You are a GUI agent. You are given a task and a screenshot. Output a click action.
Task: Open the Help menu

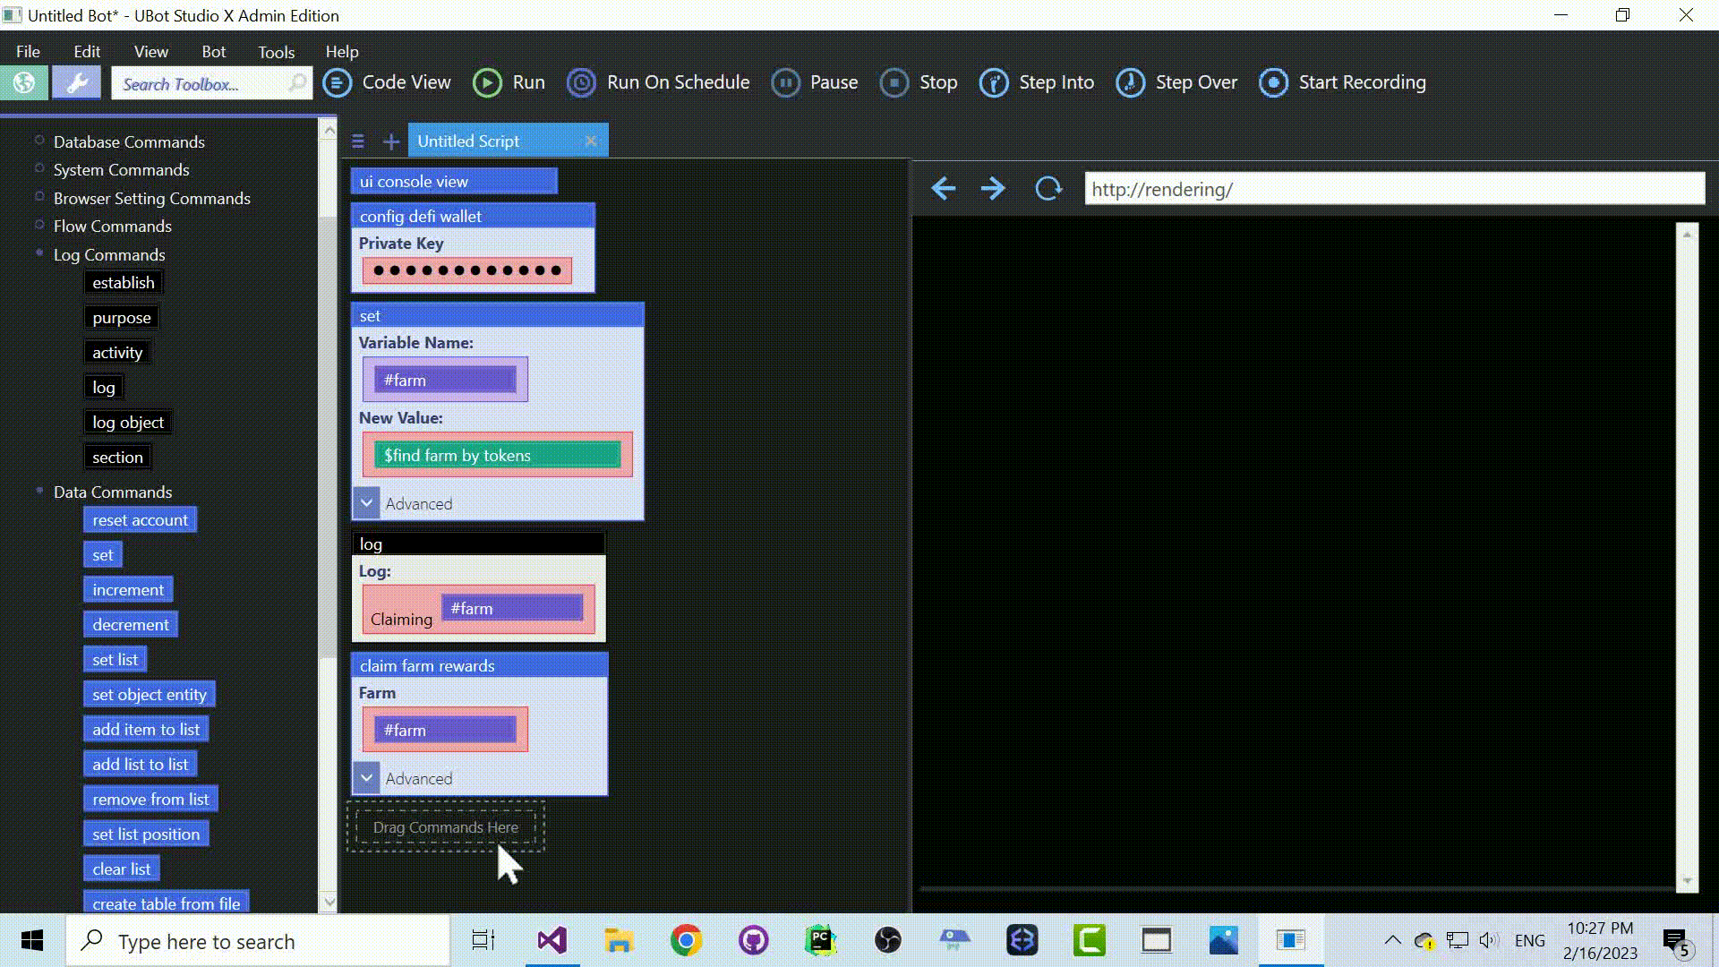[x=342, y=51]
